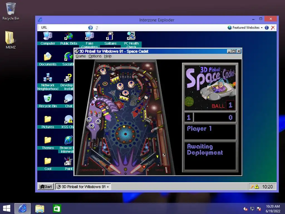The width and height of the screenshot is (285, 214).
Task: Open the Pictures folder icon
Action: (48, 119)
